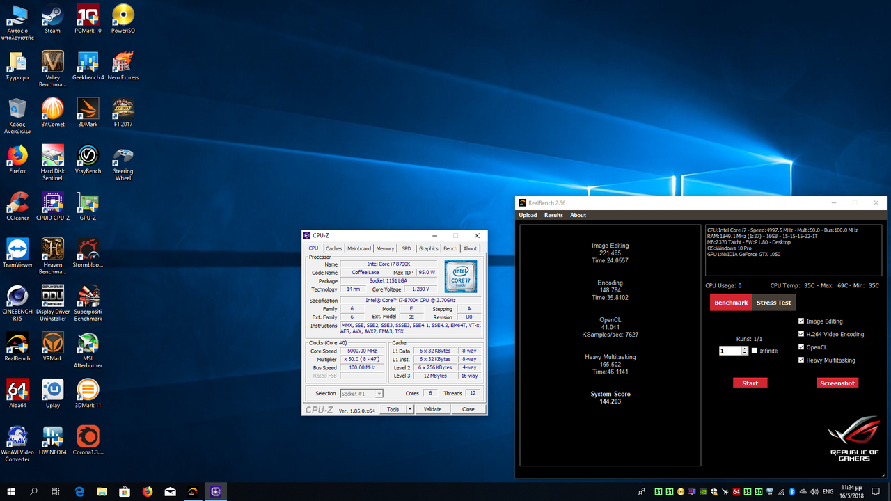Open RealBench About menu
This screenshot has height=501, width=891.
tap(578, 215)
